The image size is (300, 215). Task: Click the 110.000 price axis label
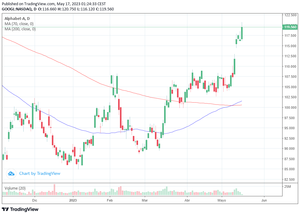click(x=290, y=66)
